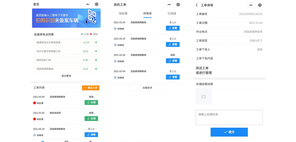The image size is (296, 142).
Task: Click the 工单编号 value 2021030800136233
Action: [251, 14]
